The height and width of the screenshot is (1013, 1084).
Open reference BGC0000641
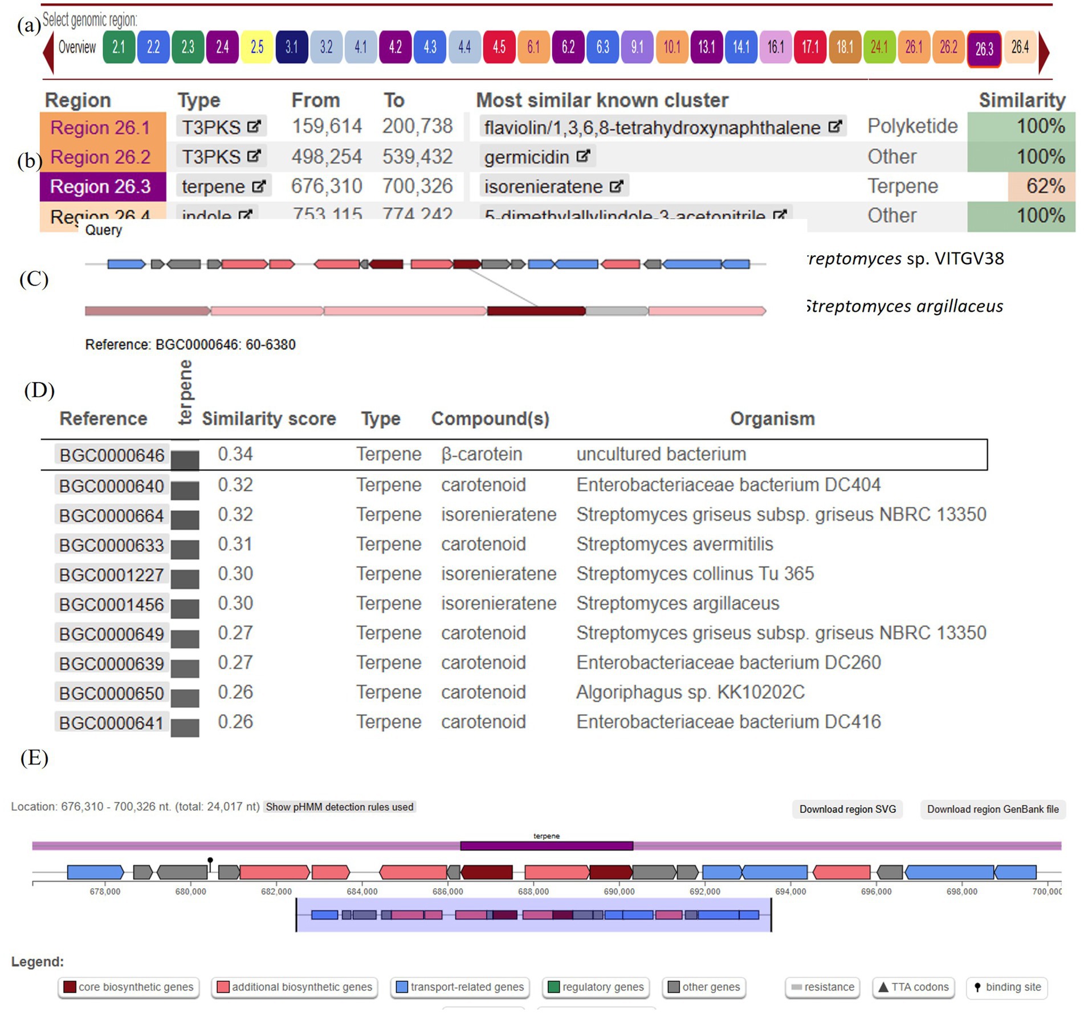pyautogui.click(x=112, y=723)
